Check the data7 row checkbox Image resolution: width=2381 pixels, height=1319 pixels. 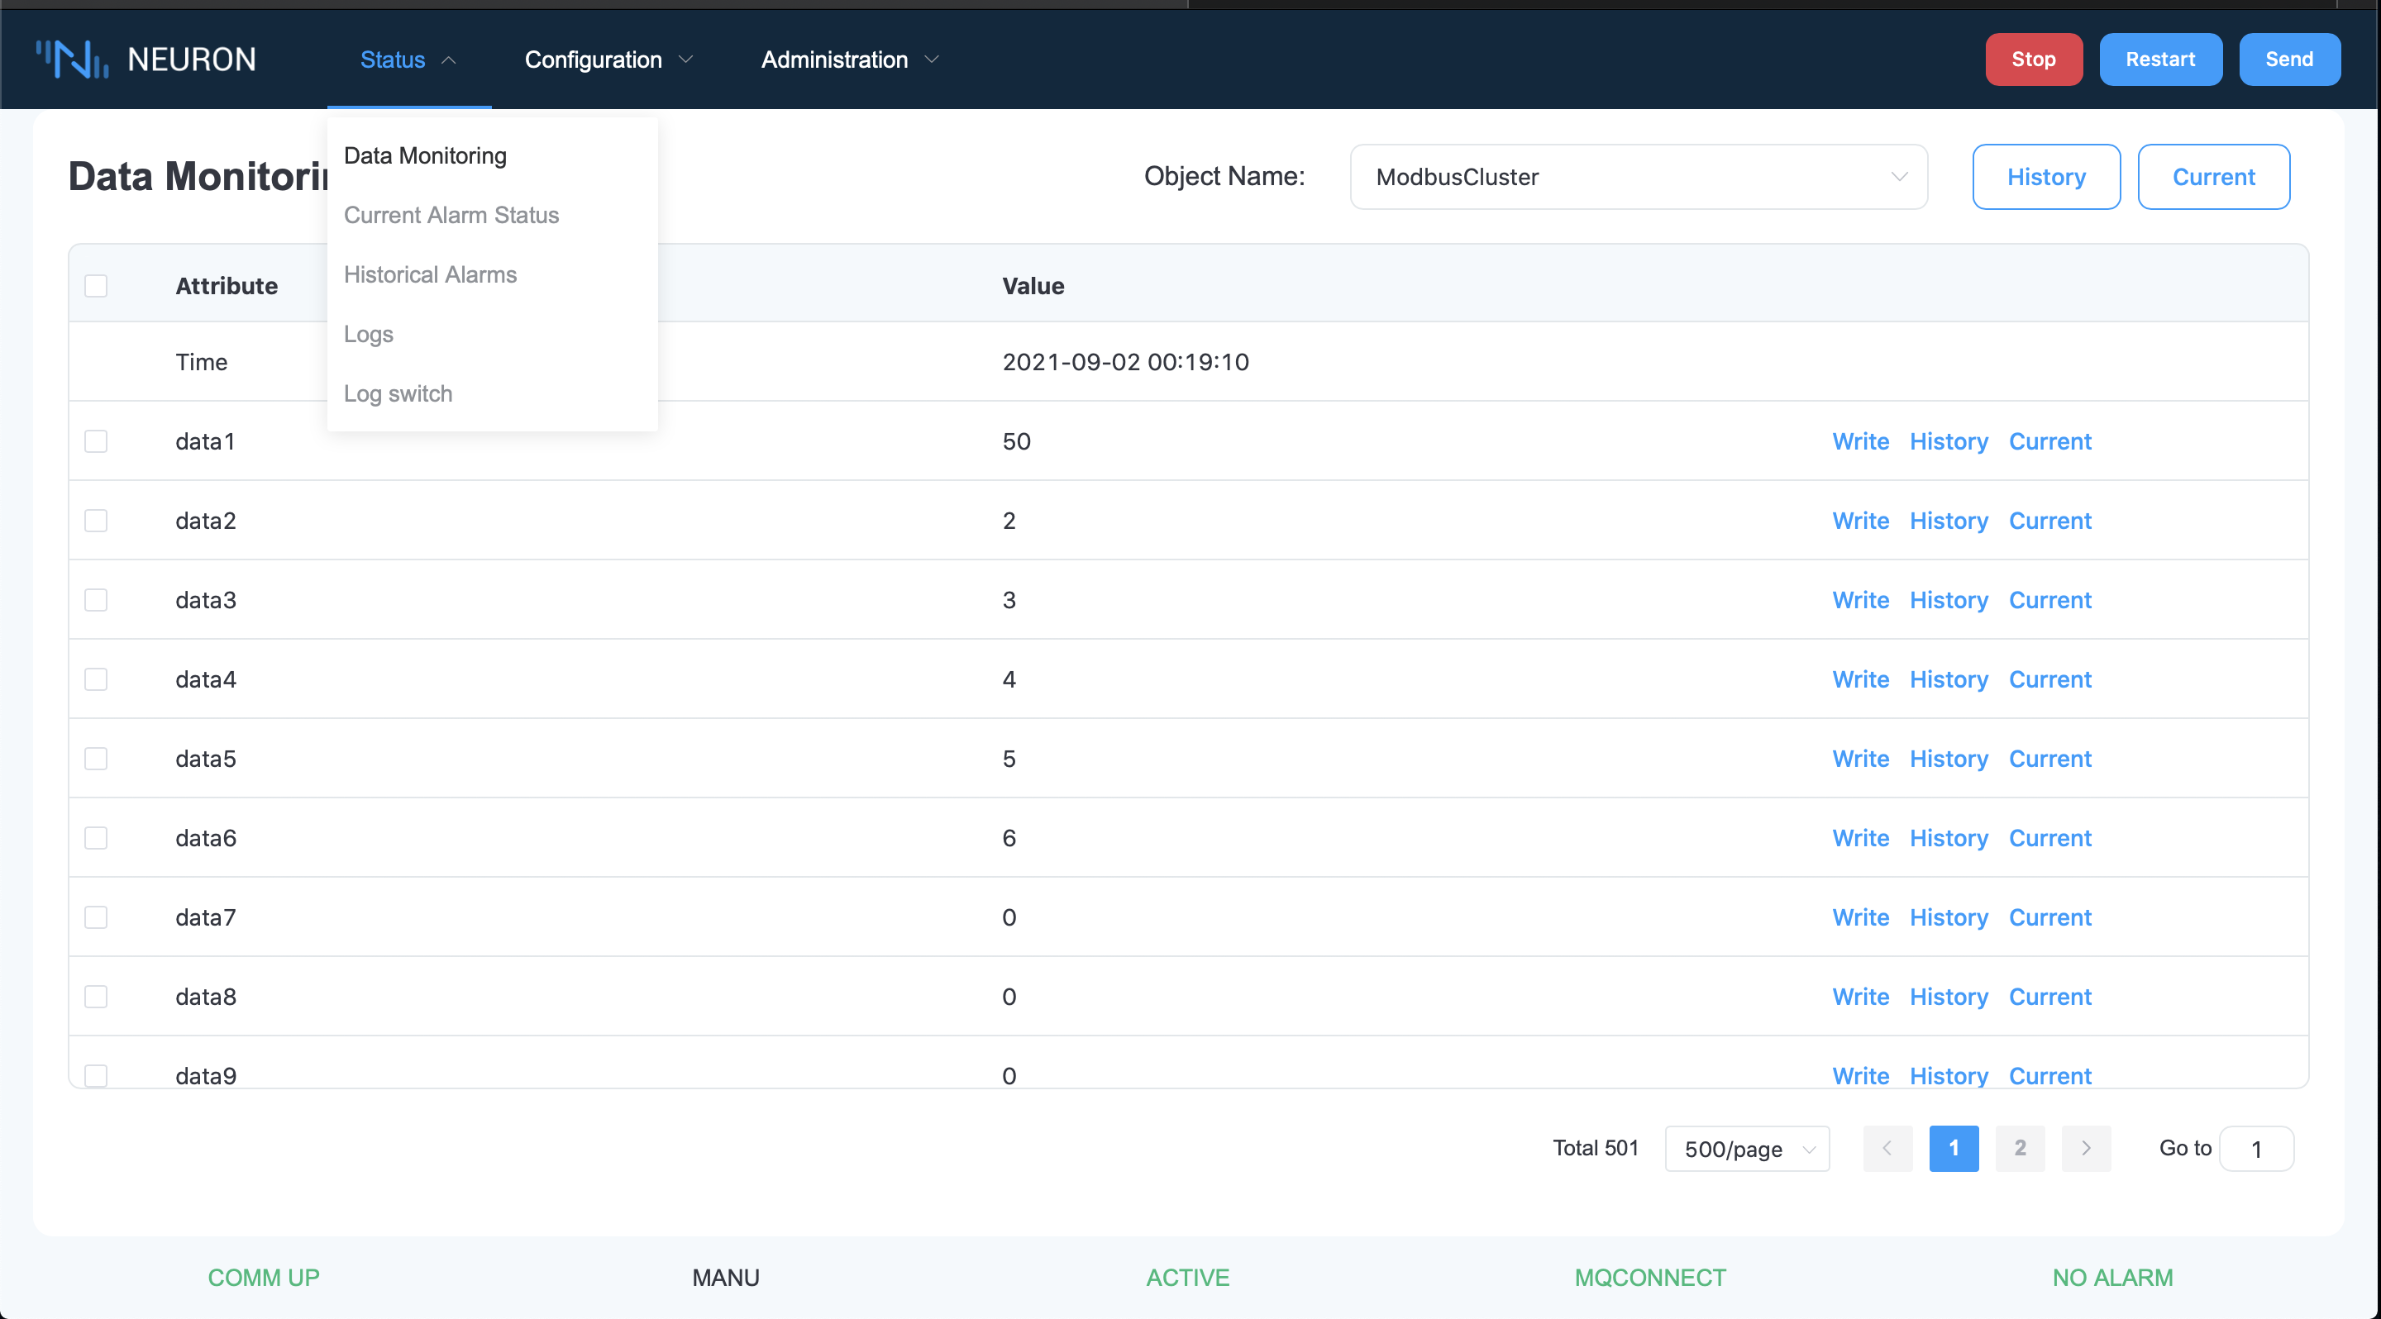coord(96,918)
